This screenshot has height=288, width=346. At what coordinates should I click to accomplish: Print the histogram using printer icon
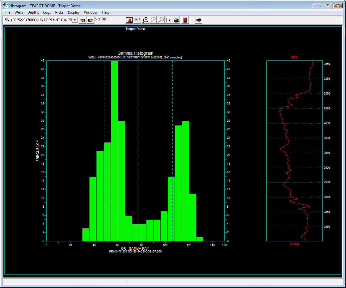point(176,20)
